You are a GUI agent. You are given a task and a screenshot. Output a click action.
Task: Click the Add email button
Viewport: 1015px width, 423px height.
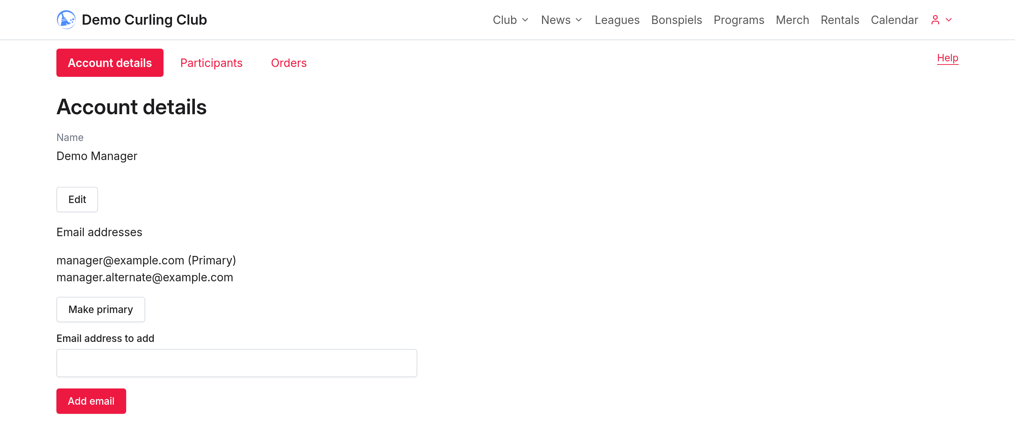(x=91, y=401)
